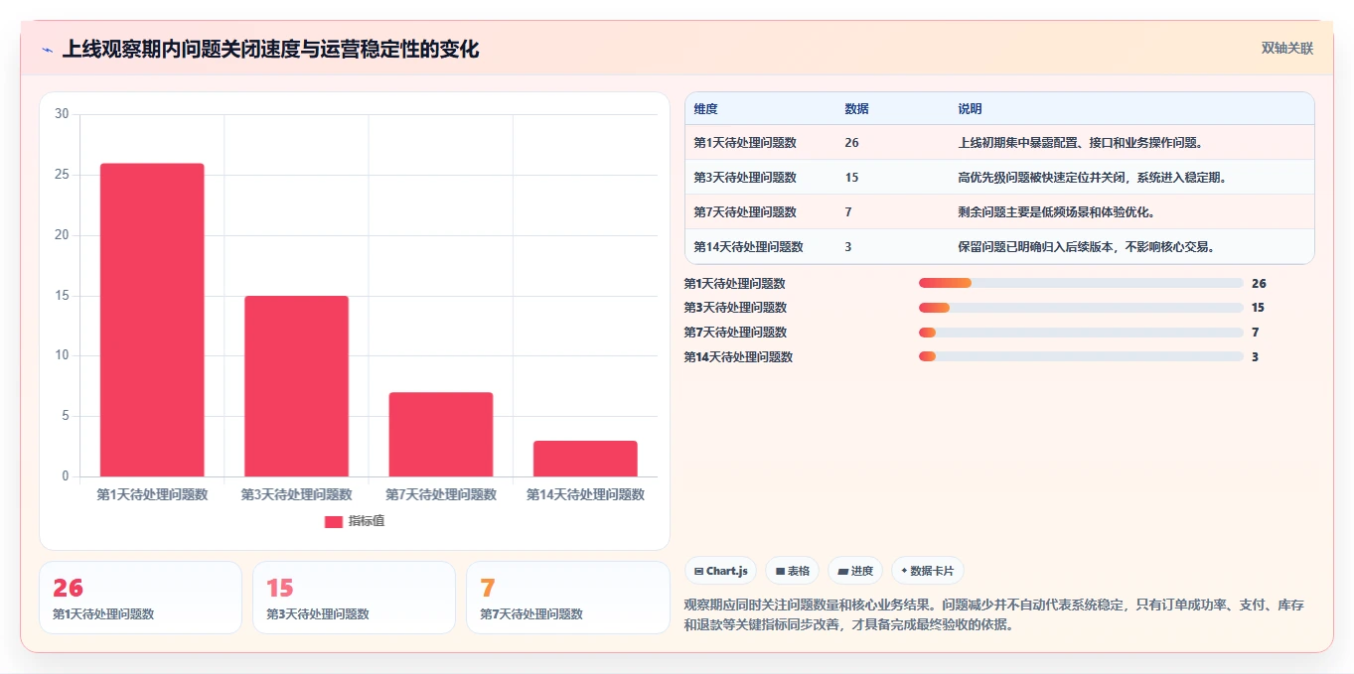Open the data card showing 26
1354x674 pixels.
[140, 598]
